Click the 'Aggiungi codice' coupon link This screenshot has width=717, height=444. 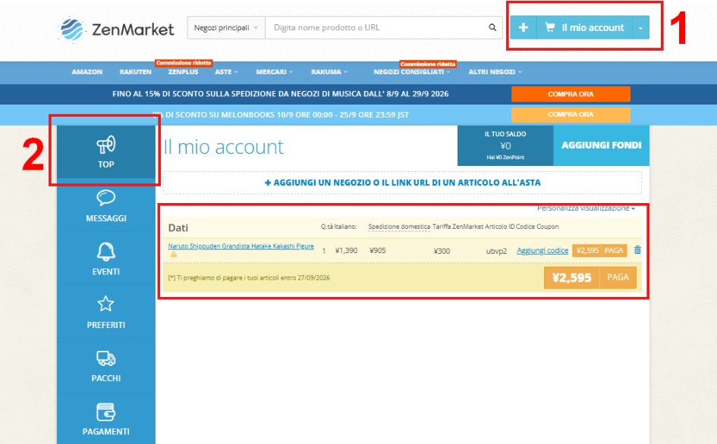[x=542, y=250]
